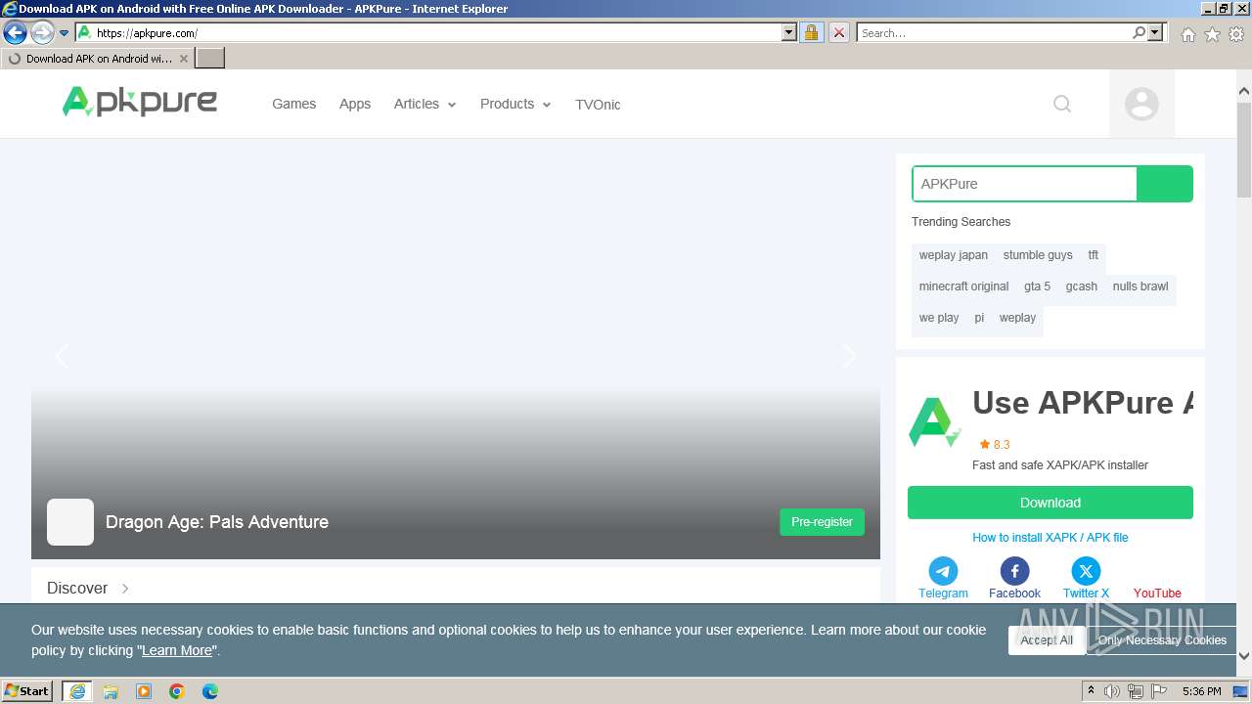Select trending search we play
This screenshot has height=704, width=1252.
(939, 318)
